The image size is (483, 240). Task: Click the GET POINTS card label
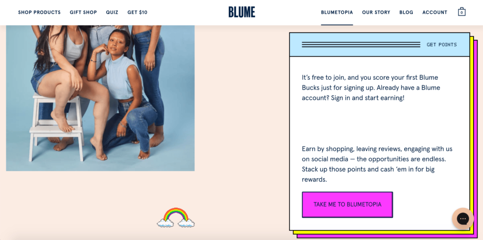tap(441, 45)
